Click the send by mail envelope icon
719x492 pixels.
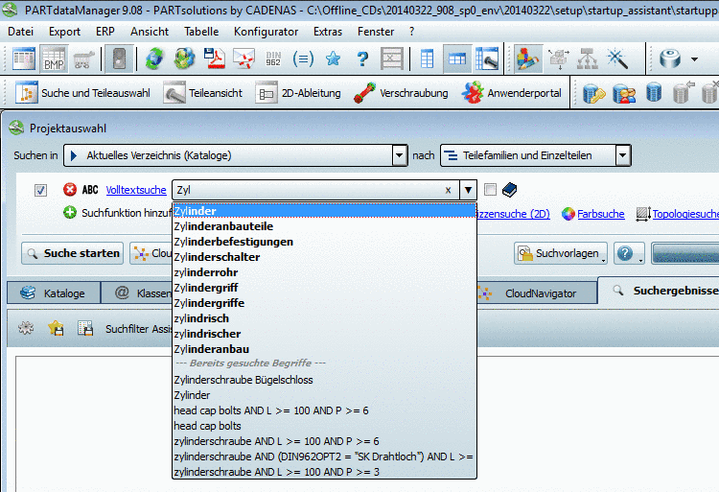pos(244,59)
